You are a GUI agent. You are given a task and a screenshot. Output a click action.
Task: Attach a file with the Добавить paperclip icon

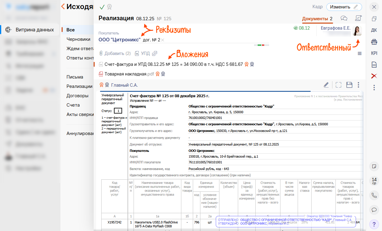tap(101, 53)
